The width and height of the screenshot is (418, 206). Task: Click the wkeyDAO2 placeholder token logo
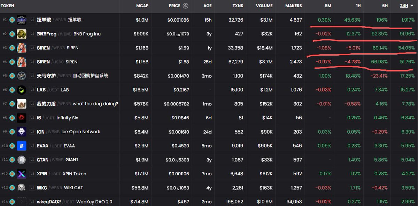(22, 201)
